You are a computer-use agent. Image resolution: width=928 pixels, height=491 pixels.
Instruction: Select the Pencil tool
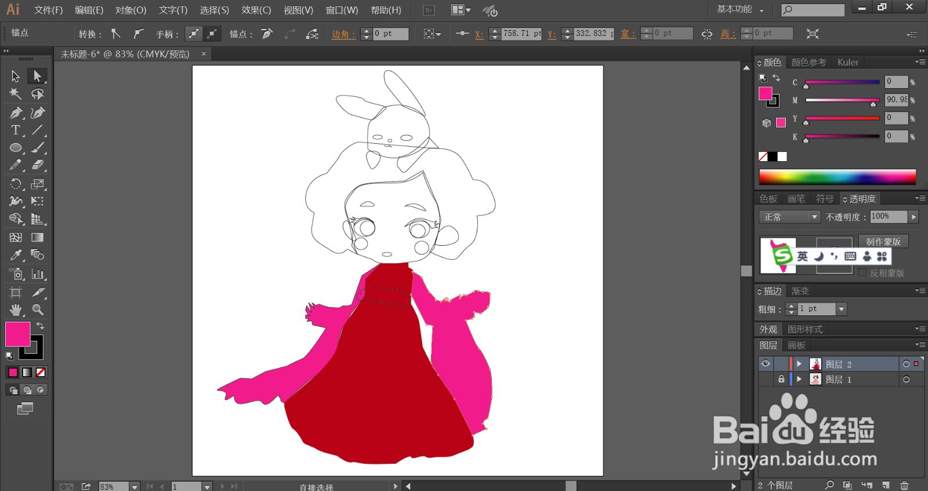16,165
